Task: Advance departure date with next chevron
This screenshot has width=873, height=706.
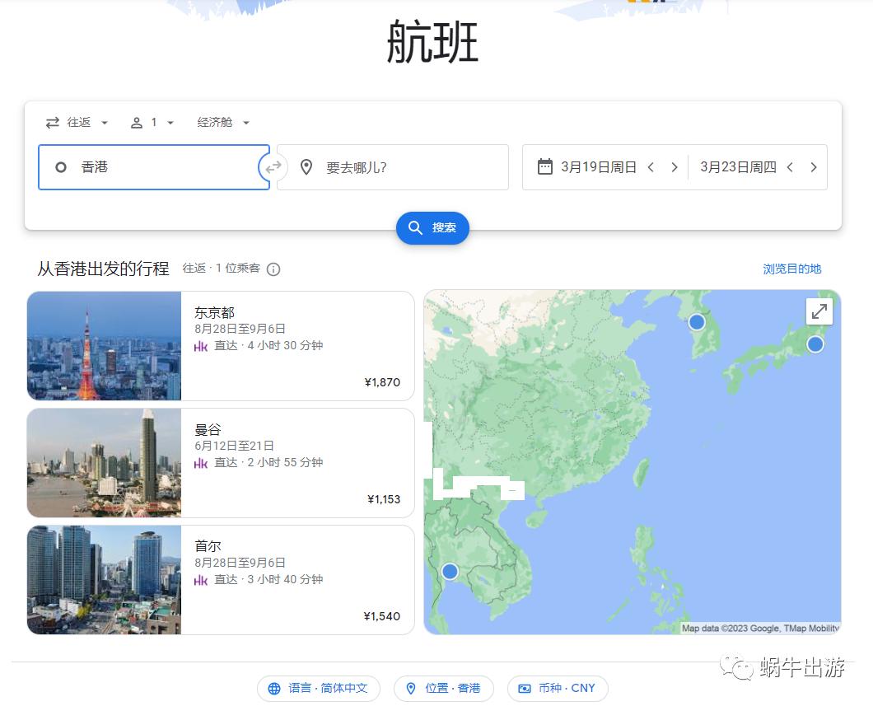Action: [x=674, y=166]
